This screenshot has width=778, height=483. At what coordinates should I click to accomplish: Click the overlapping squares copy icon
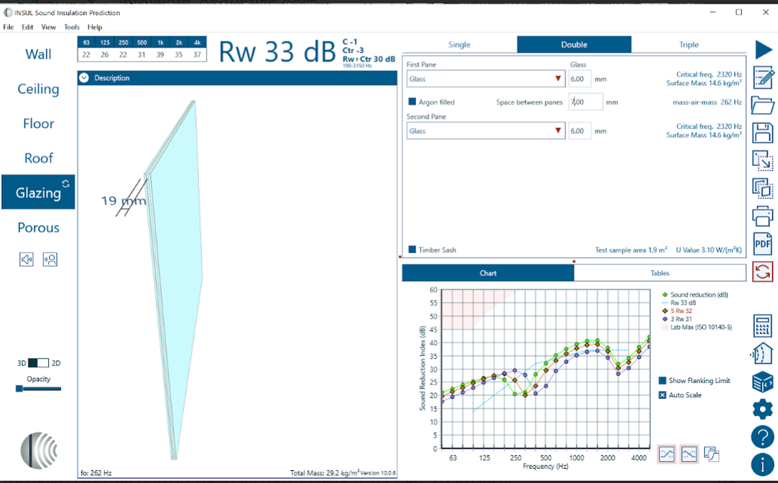pos(763,188)
